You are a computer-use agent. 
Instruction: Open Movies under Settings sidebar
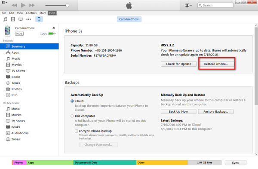29,65
